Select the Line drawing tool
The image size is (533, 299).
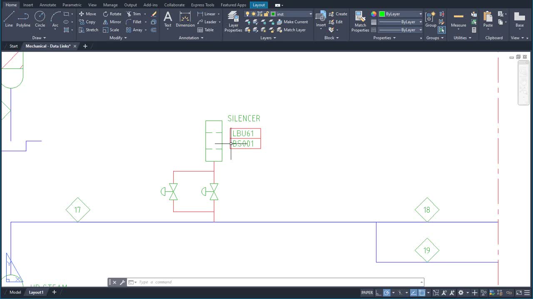[x=9, y=19]
